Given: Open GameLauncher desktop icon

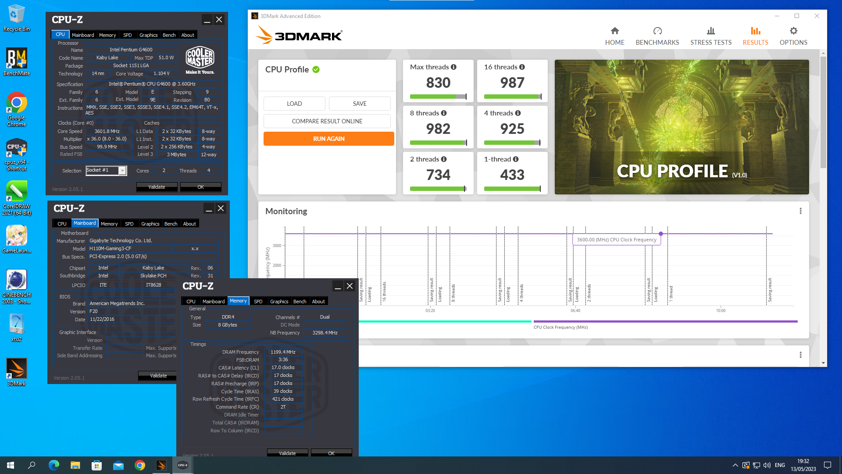Looking at the screenshot, I should pos(17,240).
